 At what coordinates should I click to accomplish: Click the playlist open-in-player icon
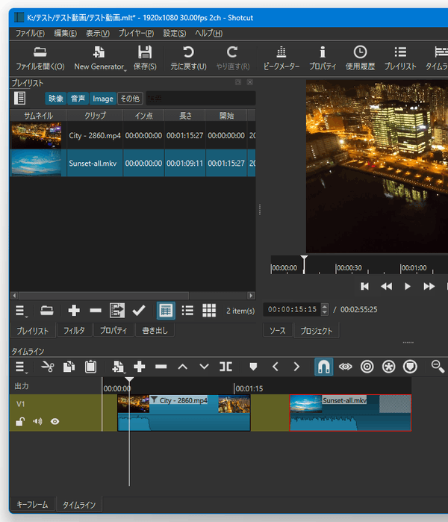(46, 311)
